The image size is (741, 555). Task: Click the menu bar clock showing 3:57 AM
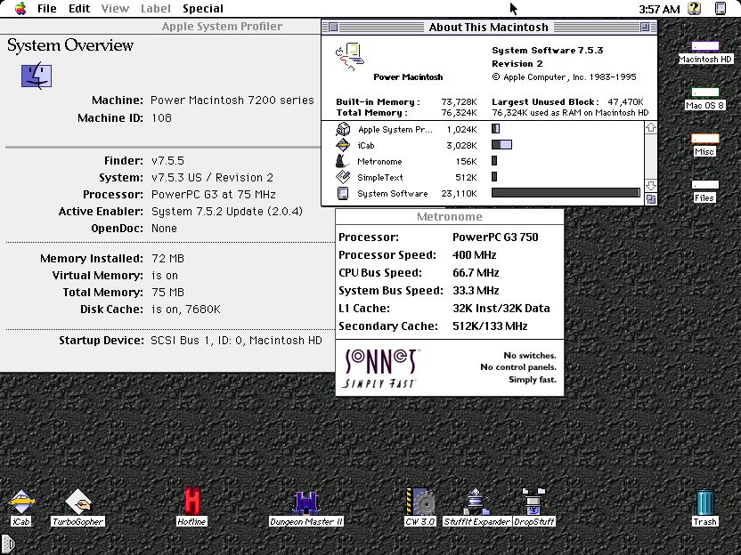tap(659, 9)
